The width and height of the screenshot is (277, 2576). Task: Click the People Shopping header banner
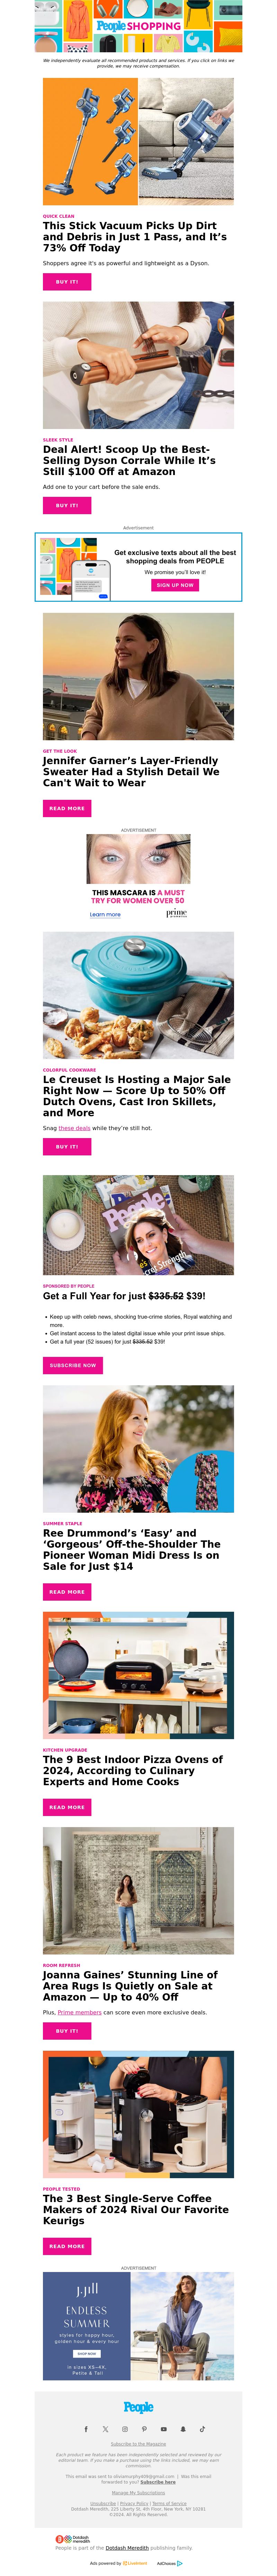pos(138,26)
